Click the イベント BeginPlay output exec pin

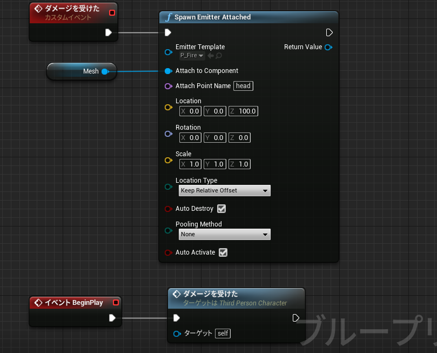(x=112, y=318)
